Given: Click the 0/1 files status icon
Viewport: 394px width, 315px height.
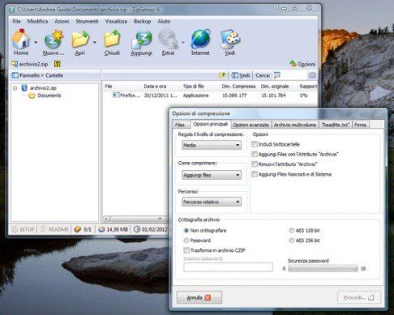Looking at the screenshot, I should pyautogui.click(x=78, y=229).
